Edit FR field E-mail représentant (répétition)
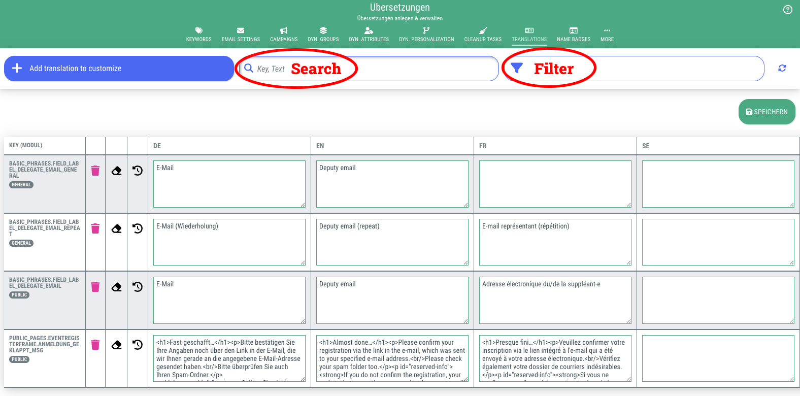The height and width of the screenshot is (396, 800). (x=555, y=242)
